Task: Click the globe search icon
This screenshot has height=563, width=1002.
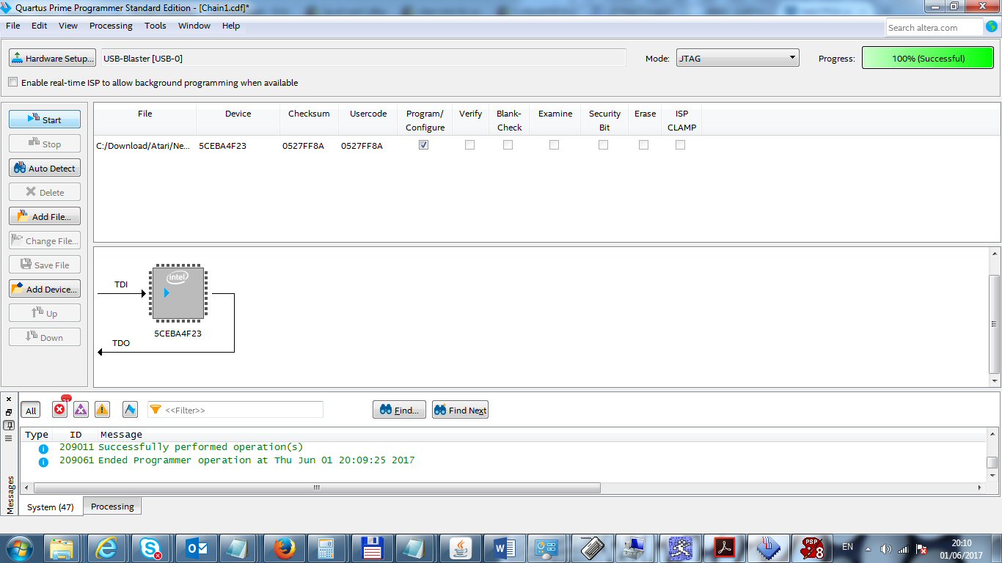Action: pos(992,27)
